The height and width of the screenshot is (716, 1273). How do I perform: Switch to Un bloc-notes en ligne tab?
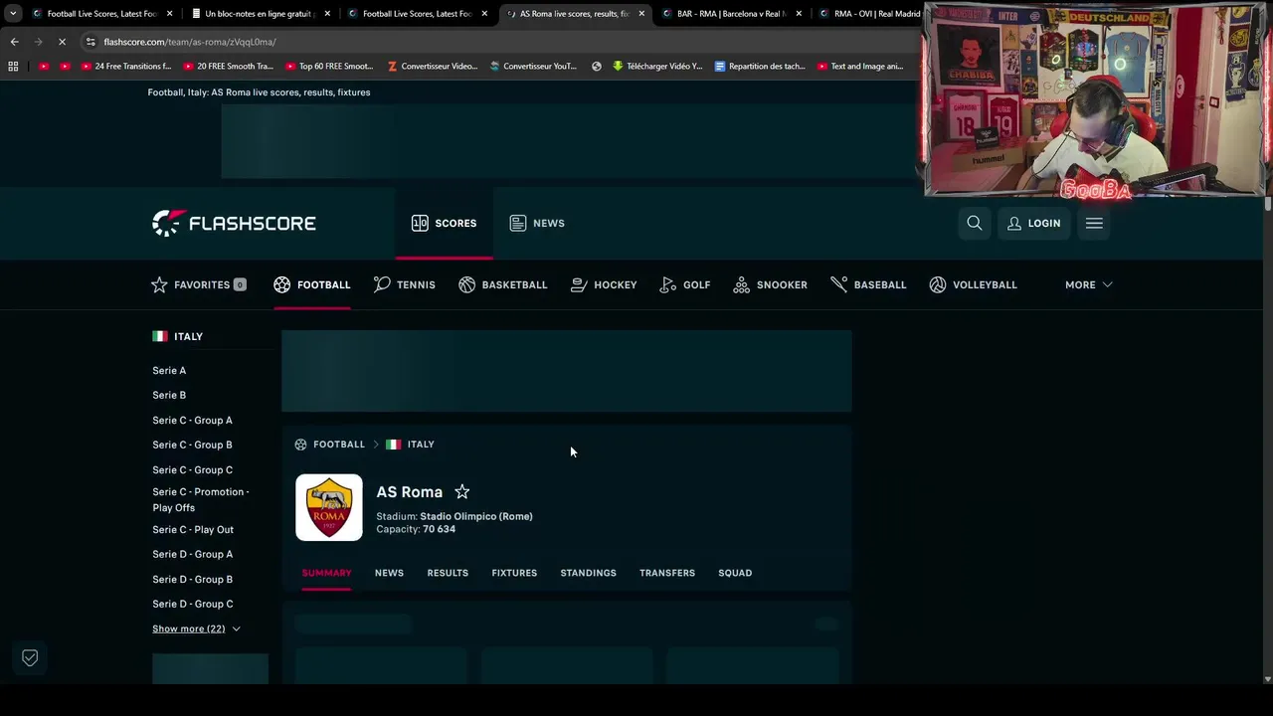pos(261,14)
